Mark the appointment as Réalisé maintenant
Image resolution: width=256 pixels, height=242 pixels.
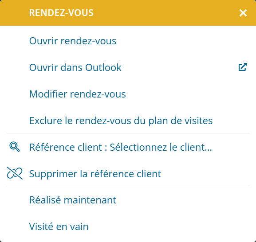coord(128,200)
